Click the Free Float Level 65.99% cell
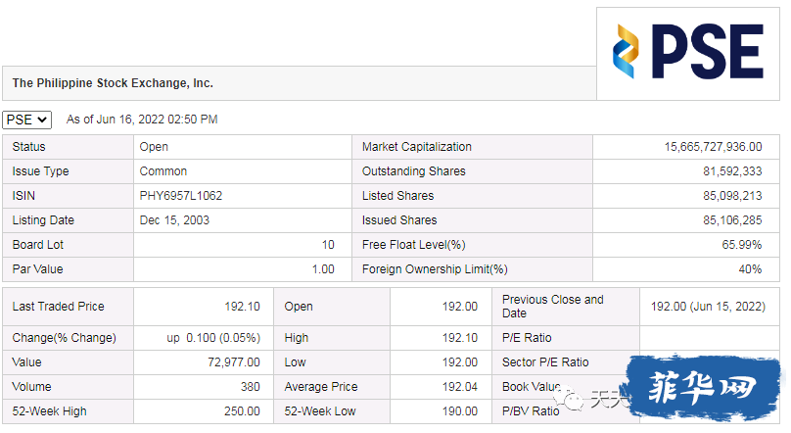Screen dimensions: 791x433 686,245
